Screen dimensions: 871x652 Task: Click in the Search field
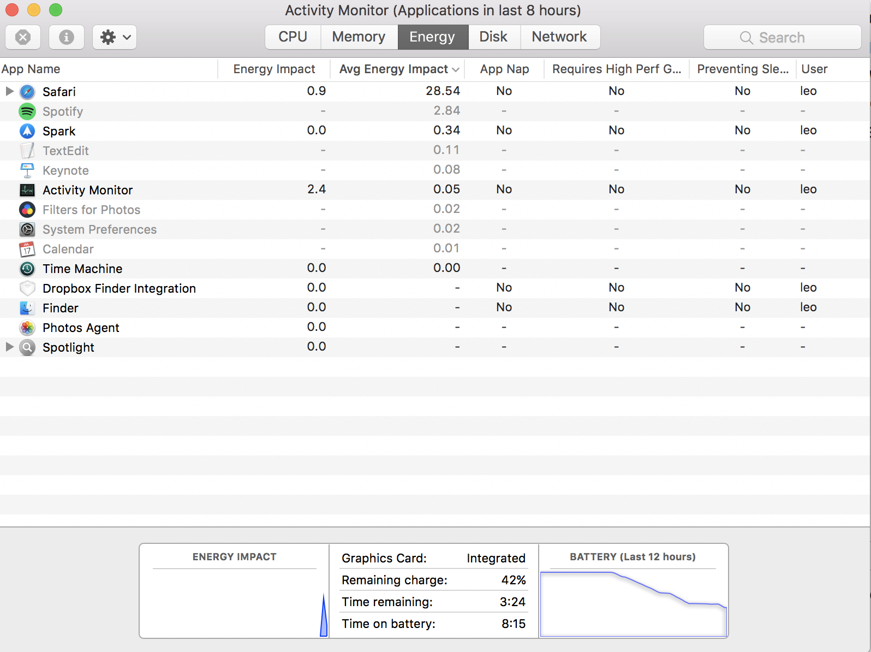click(783, 37)
